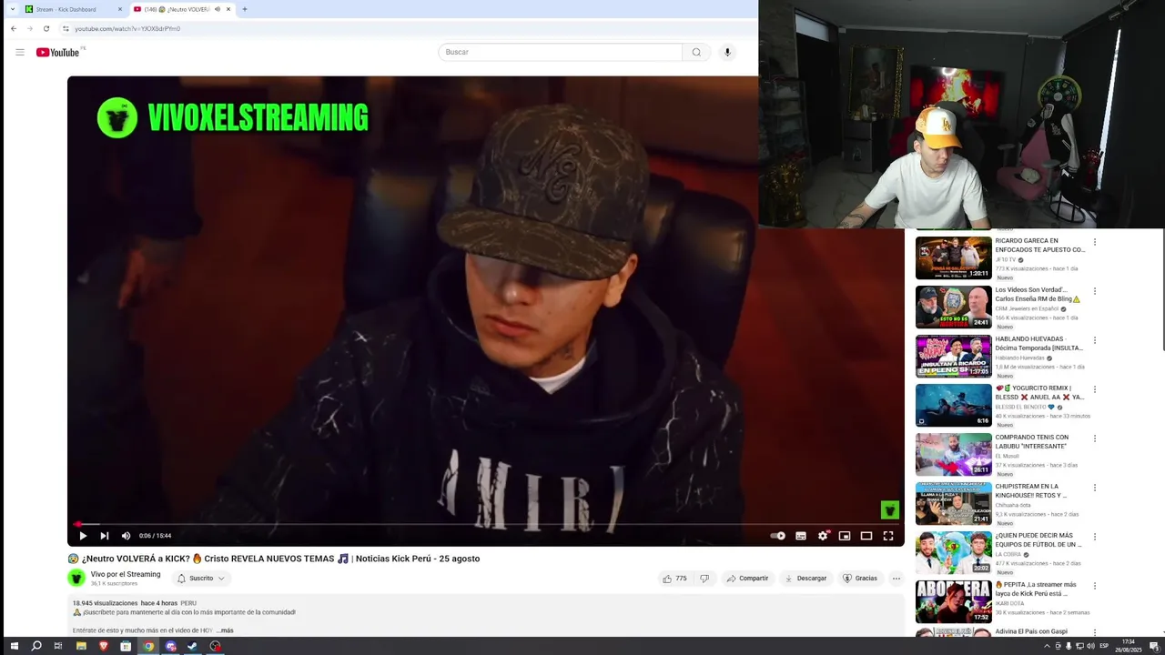This screenshot has height=655, width=1165.
Task: Open menu for CHUPISTREAM video
Action: click(1095, 488)
